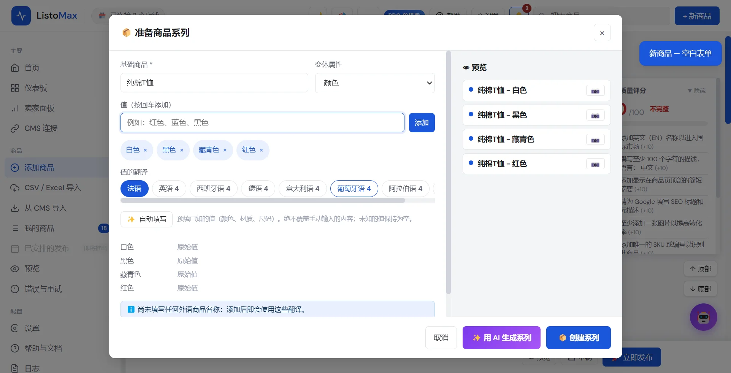Viewport: 731px width, 373px height.
Task: Open CMS 连接 link icon
Action: pyautogui.click(x=15, y=128)
